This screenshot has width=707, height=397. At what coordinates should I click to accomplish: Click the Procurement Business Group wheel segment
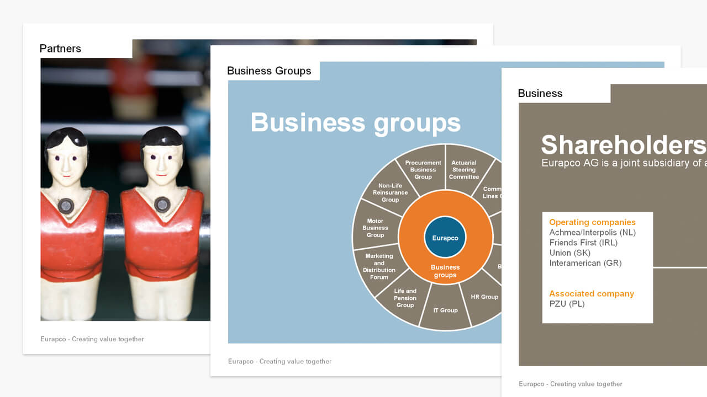[x=423, y=169]
